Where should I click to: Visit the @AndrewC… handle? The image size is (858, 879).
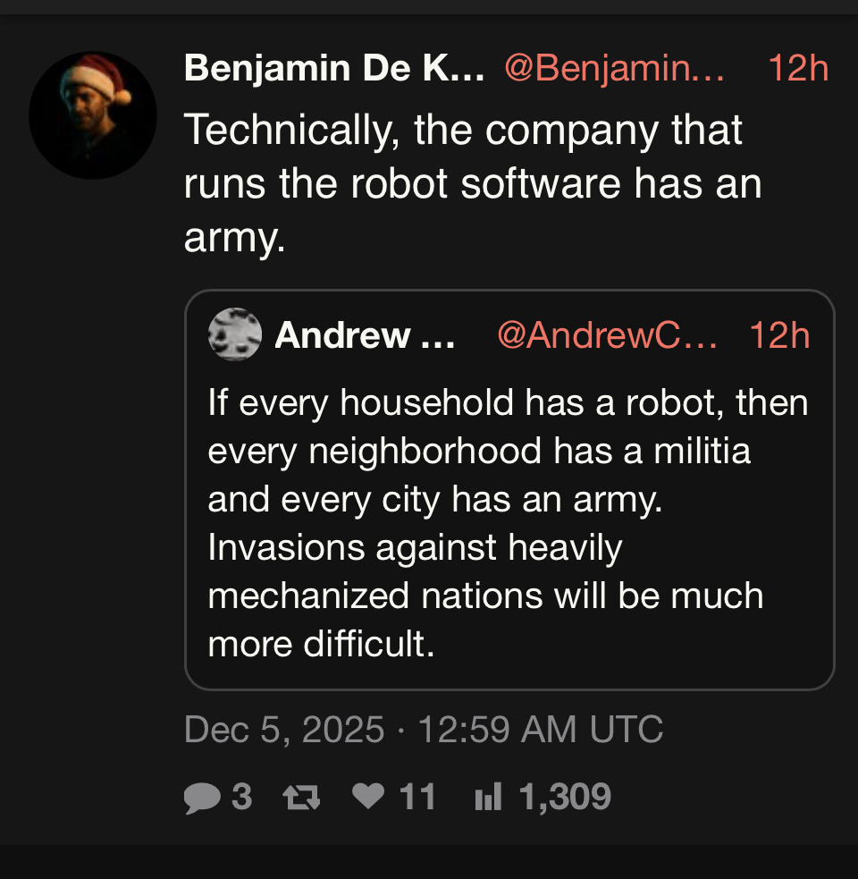click(607, 335)
